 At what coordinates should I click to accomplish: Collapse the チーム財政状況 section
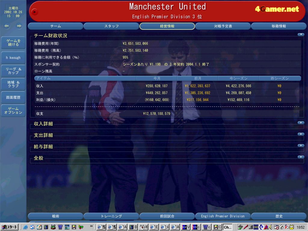301,35
